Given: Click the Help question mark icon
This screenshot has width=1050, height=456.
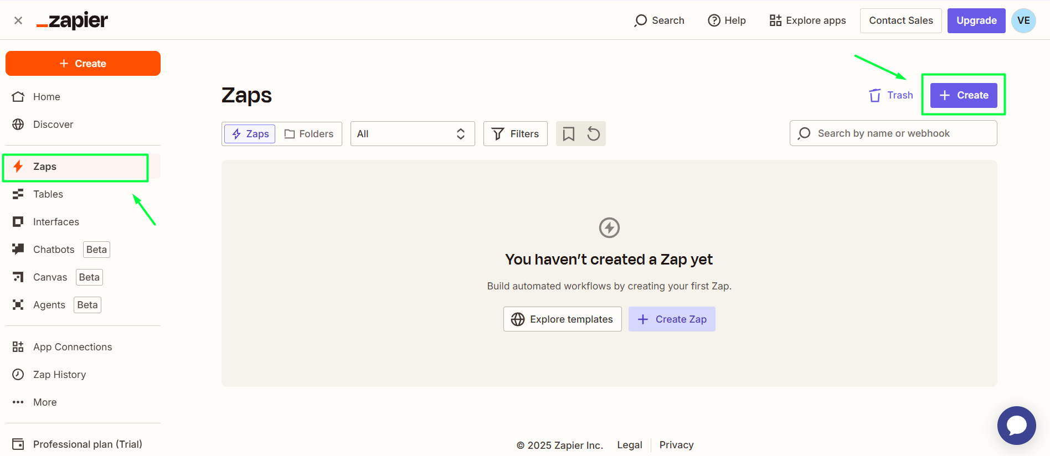Looking at the screenshot, I should tap(714, 20).
